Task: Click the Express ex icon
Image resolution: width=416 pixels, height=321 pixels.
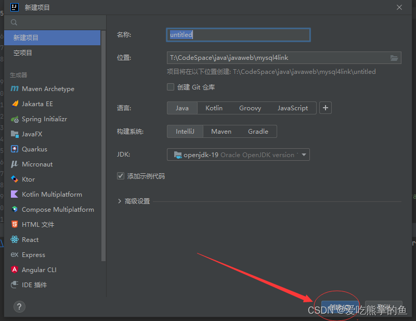Action: (15, 254)
